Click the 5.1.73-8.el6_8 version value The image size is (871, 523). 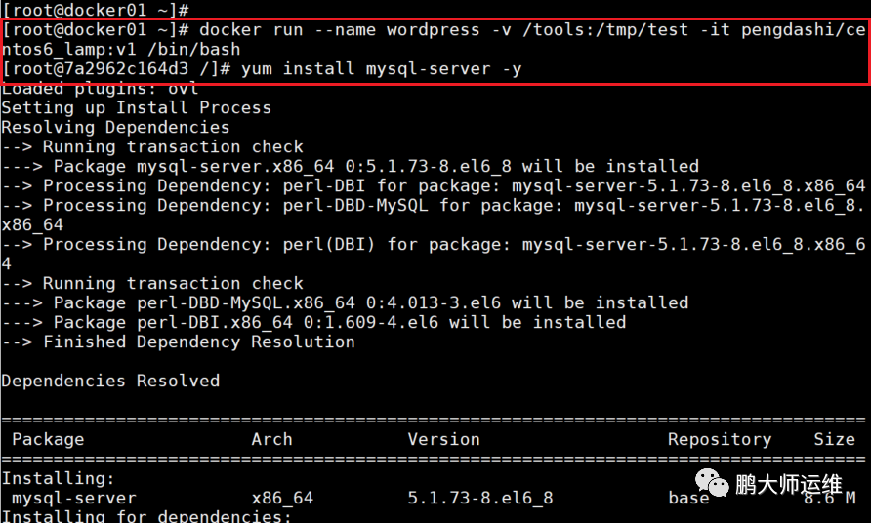pyautogui.click(x=479, y=498)
